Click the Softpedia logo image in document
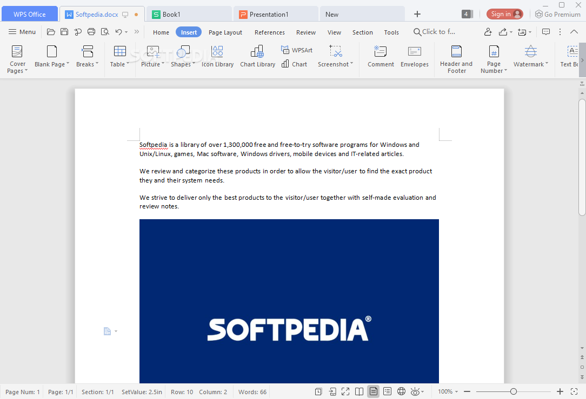The width and height of the screenshot is (586, 399). pyautogui.click(x=289, y=301)
